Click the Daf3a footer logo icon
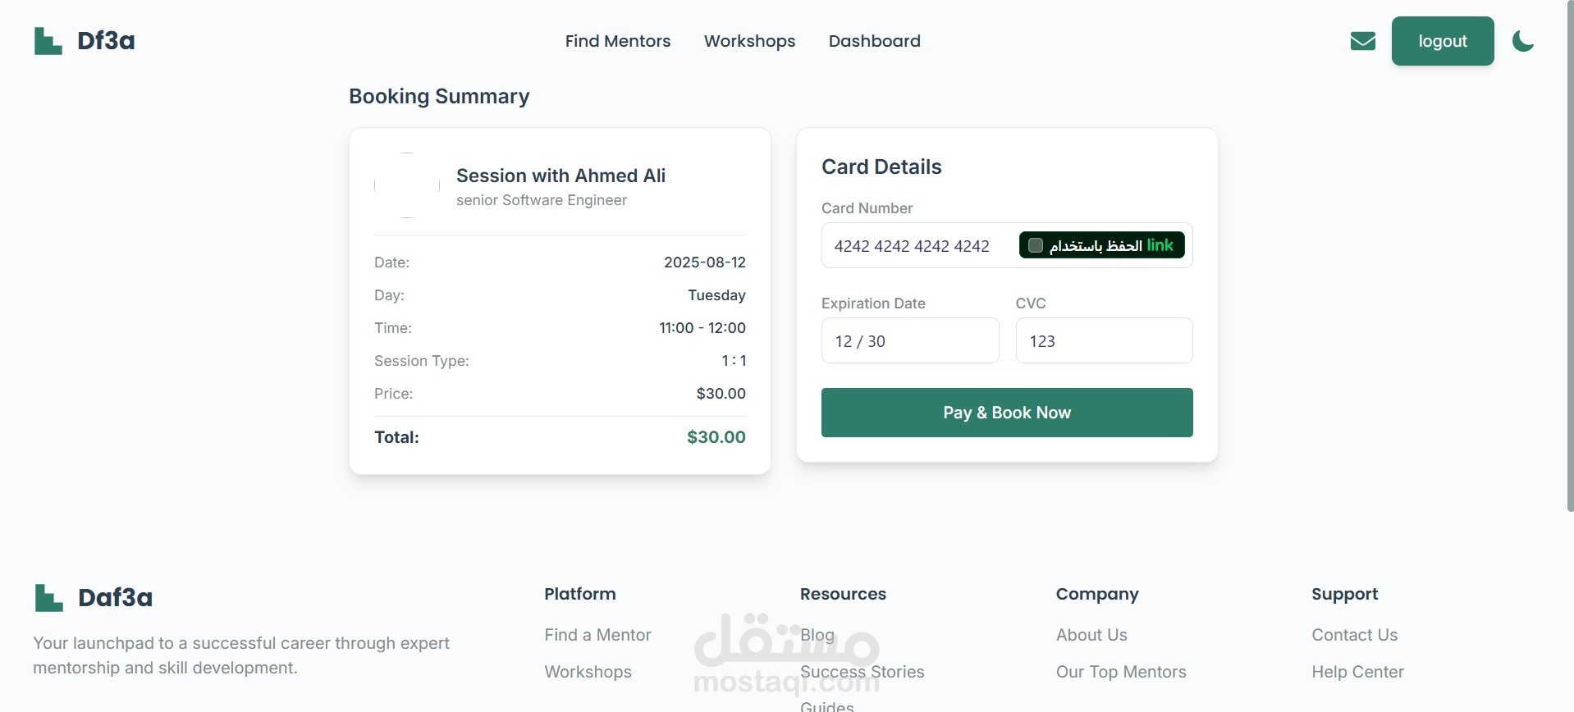Screen dimensions: 1574x712 (x=49, y=598)
